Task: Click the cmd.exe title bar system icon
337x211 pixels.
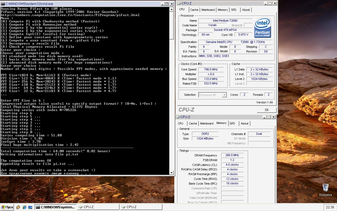Action: 3,4
